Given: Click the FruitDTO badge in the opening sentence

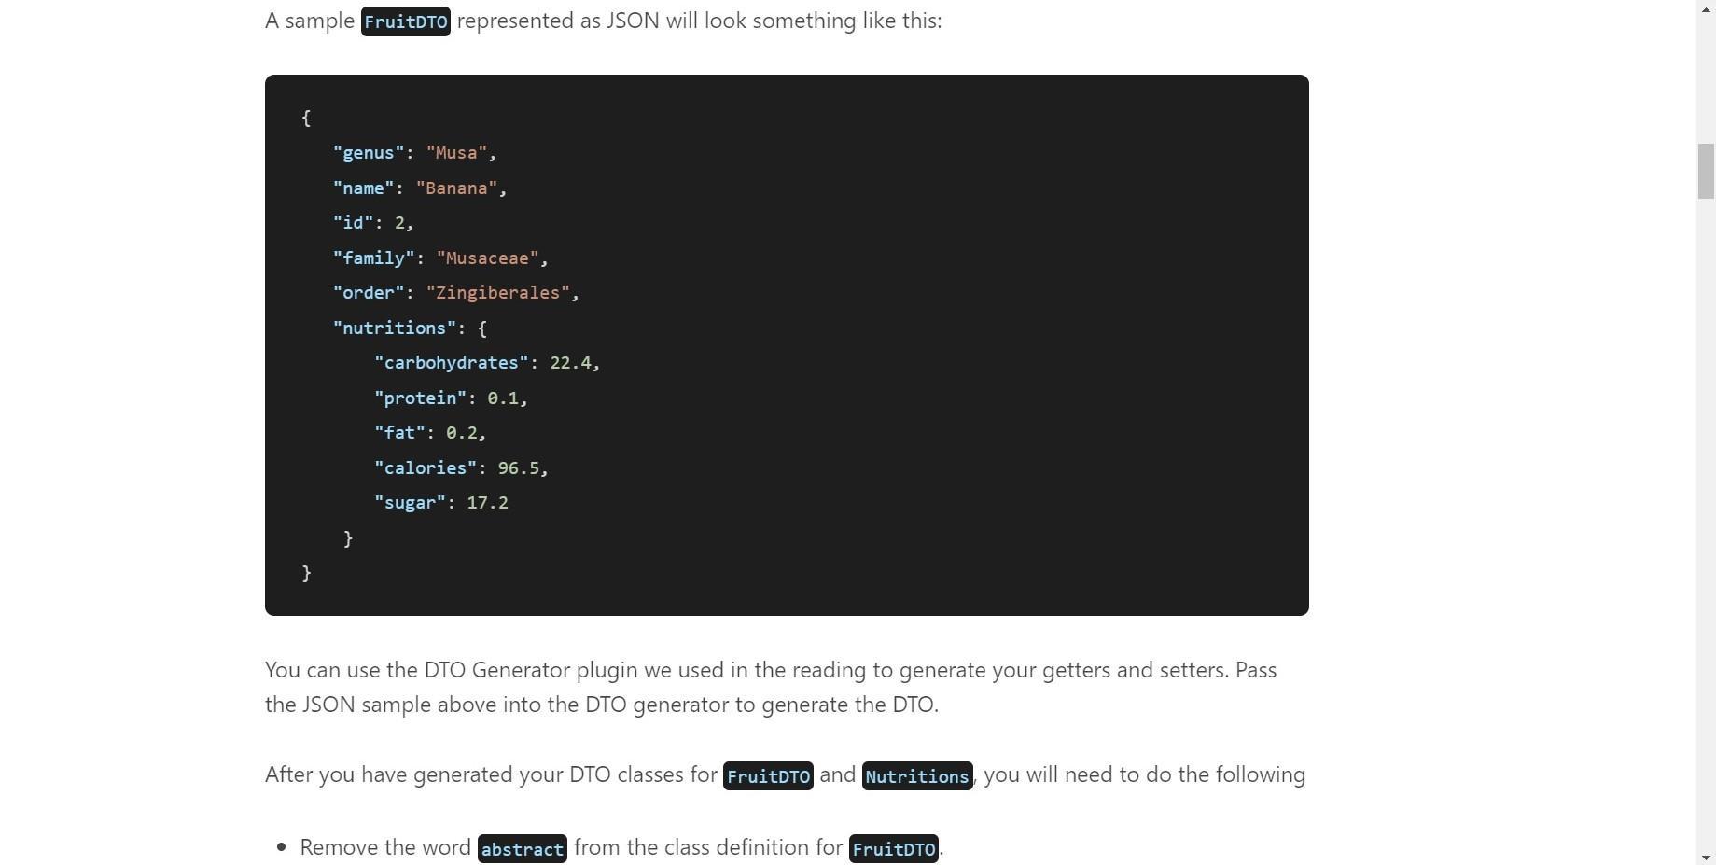Looking at the screenshot, I should (405, 21).
